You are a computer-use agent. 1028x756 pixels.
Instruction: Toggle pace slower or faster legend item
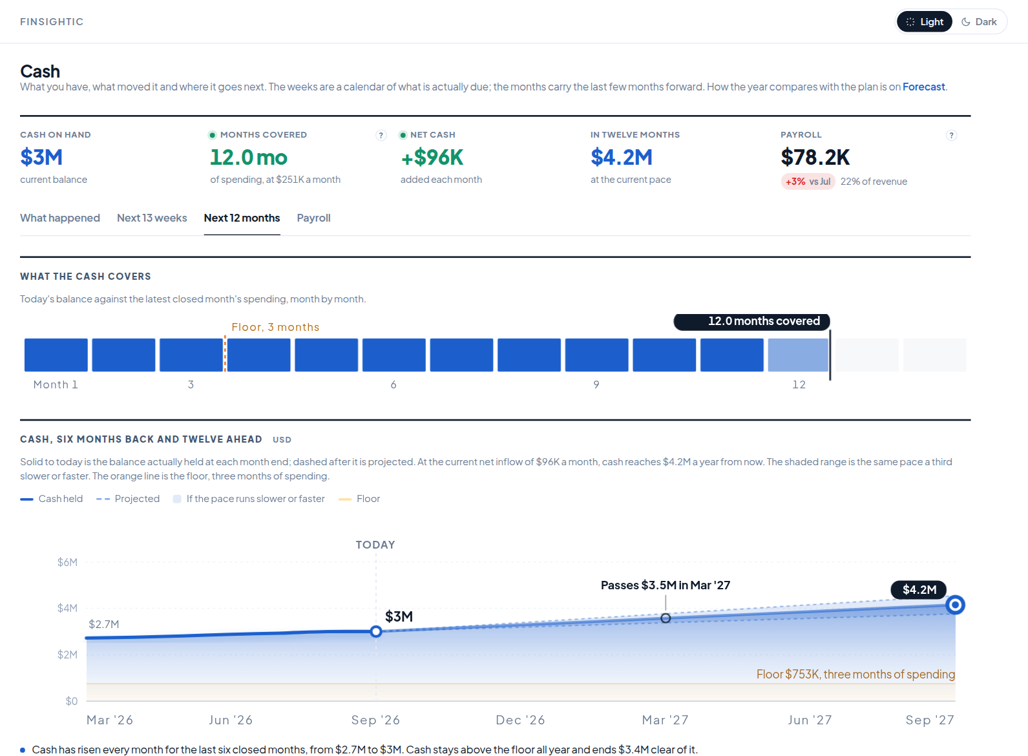(249, 499)
